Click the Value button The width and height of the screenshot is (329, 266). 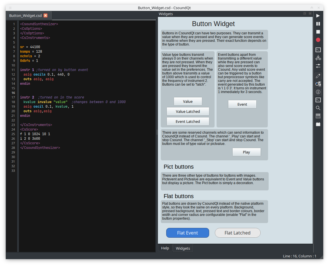pyautogui.click(x=188, y=101)
